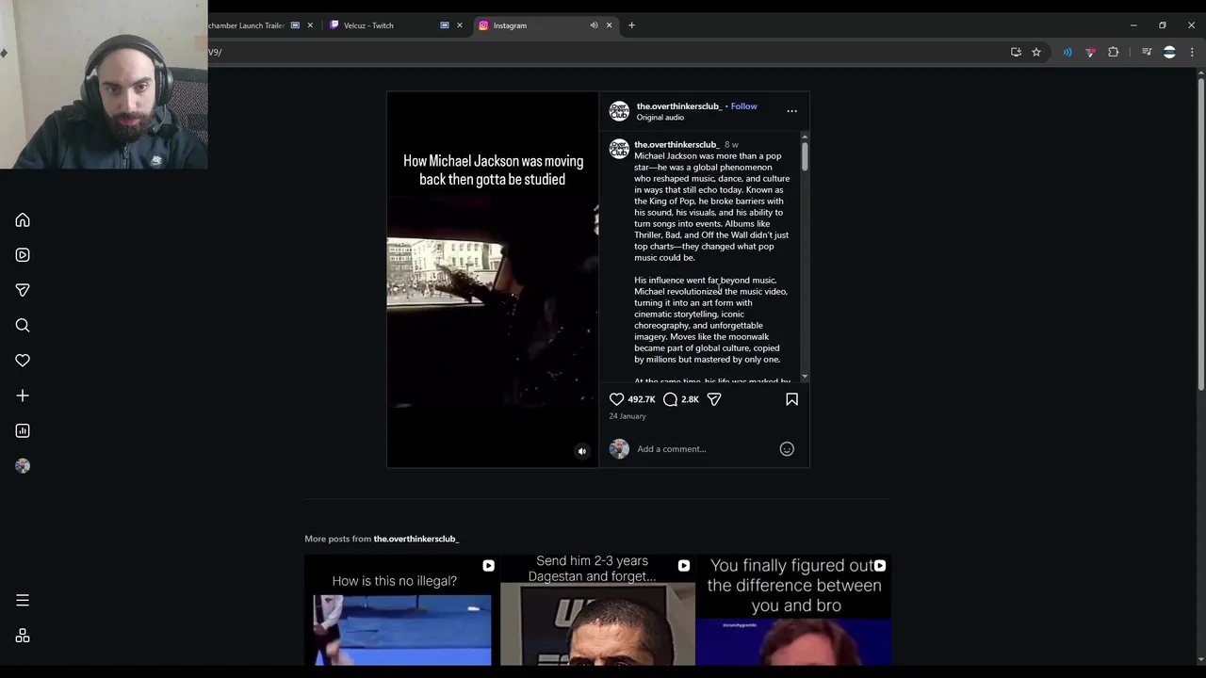This screenshot has height=678, width=1206.
Task: Like the post with the heart icon
Action: (x=617, y=399)
